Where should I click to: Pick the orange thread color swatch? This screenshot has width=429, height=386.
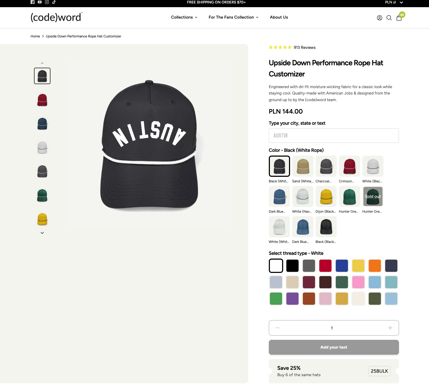(375, 266)
